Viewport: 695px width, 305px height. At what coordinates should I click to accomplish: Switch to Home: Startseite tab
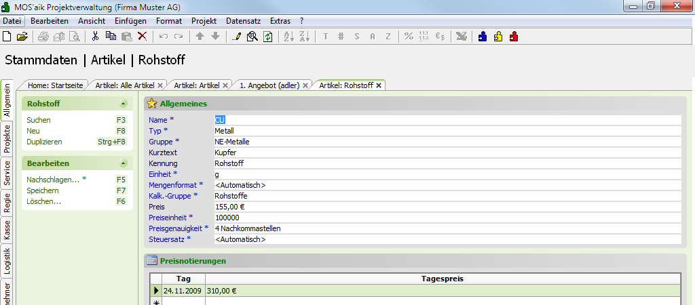(56, 85)
